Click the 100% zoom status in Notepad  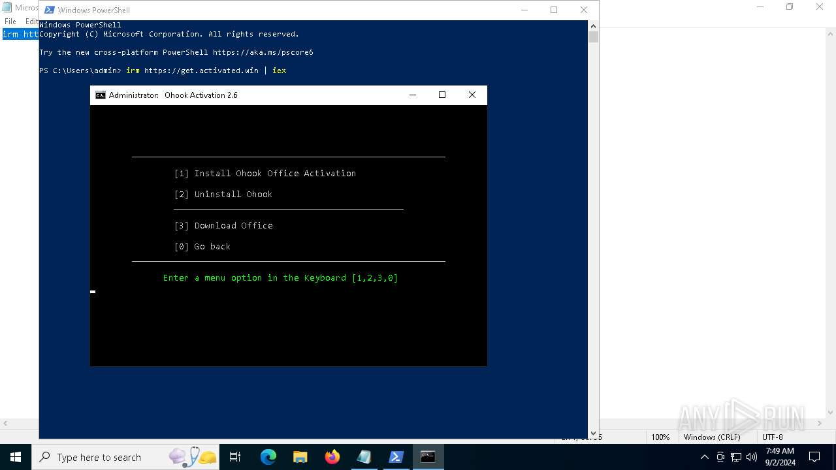(660, 437)
